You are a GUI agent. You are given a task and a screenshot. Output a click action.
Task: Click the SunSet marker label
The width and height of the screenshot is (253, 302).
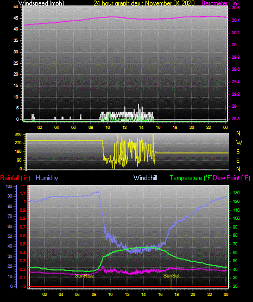point(172,276)
